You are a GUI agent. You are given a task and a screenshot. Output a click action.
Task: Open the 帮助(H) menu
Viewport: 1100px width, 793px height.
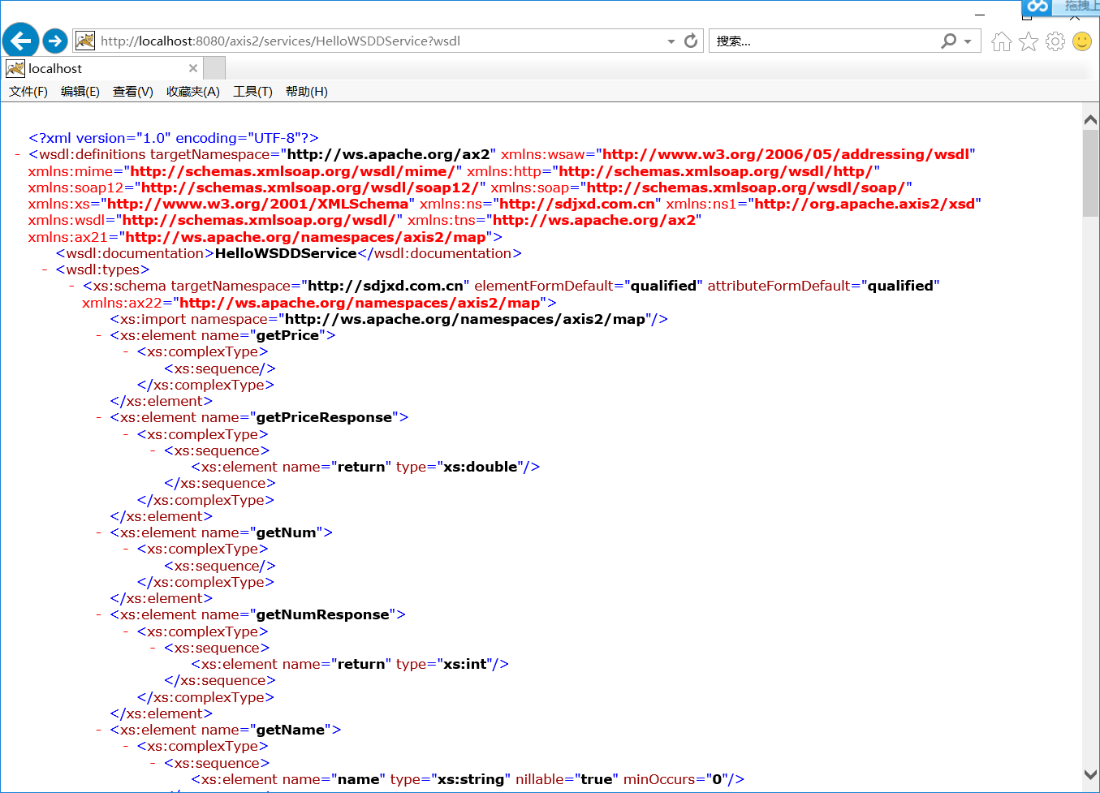[x=307, y=92]
